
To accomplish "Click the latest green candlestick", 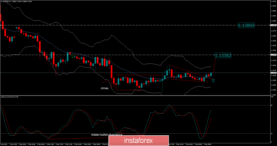I will pos(211,75).
